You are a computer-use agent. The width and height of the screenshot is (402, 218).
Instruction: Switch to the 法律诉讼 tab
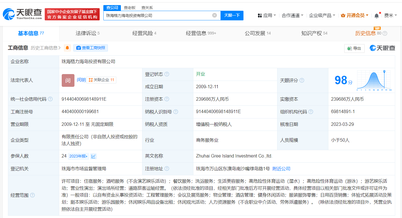click(87, 33)
